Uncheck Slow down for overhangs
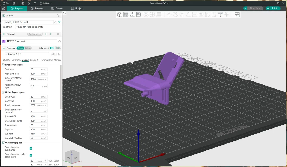 [x=31, y=148]
